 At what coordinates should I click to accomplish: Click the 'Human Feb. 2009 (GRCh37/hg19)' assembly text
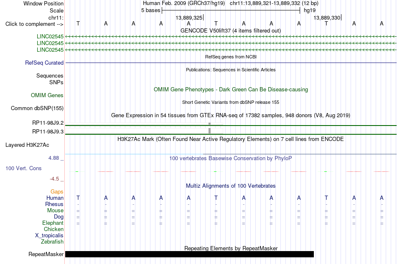(183, 3)
